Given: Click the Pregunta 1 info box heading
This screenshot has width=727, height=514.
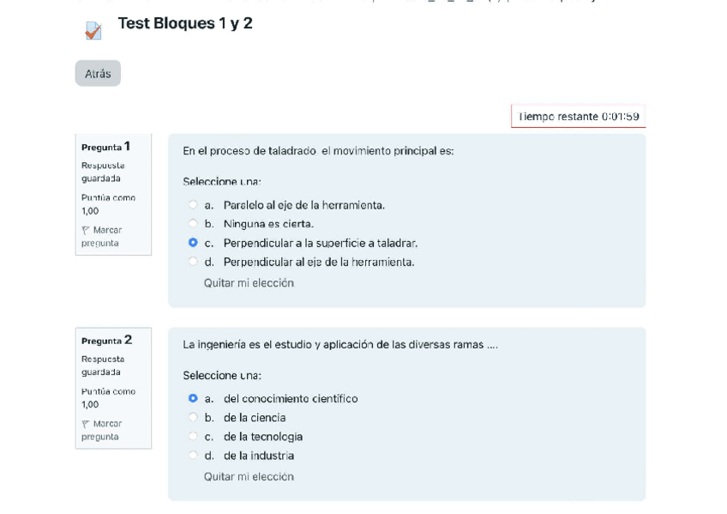Looking at the screenshot, I should point(106,147).
